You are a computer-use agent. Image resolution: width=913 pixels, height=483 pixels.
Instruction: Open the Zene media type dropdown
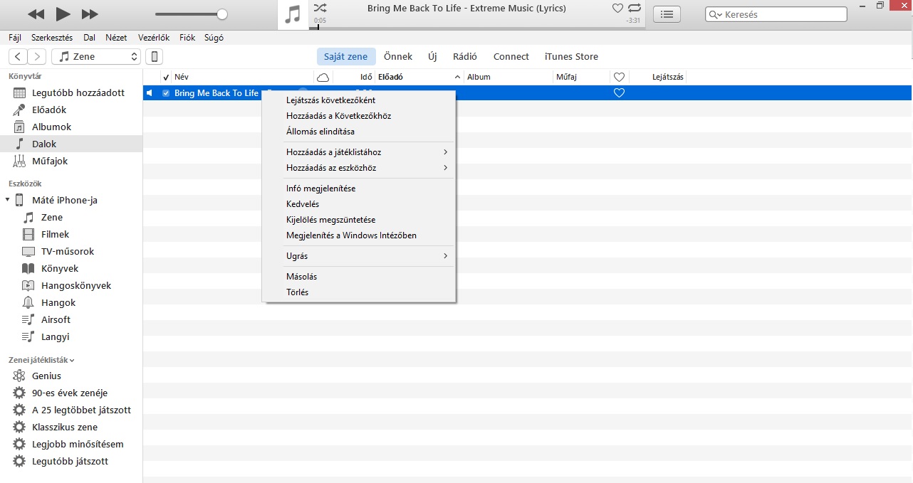[96, 57]
